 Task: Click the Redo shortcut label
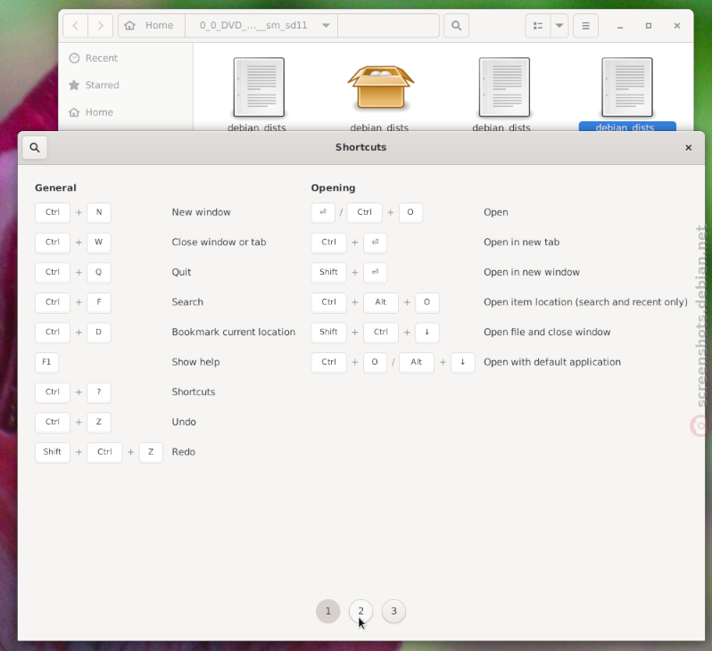184,452
